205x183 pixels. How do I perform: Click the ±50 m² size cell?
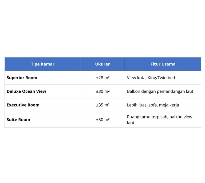(103, 120)
